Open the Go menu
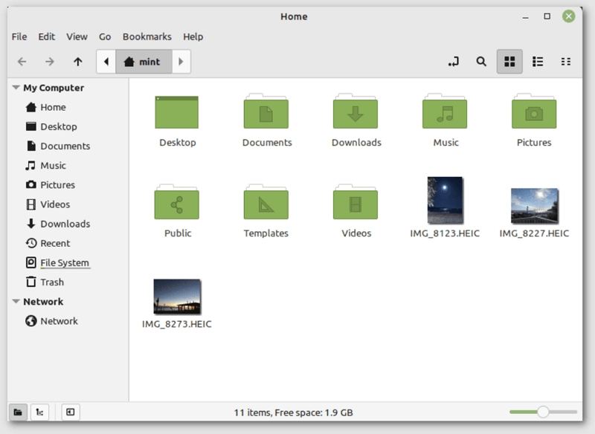Screen dimensions: 595x434 [x=104, y=36]
